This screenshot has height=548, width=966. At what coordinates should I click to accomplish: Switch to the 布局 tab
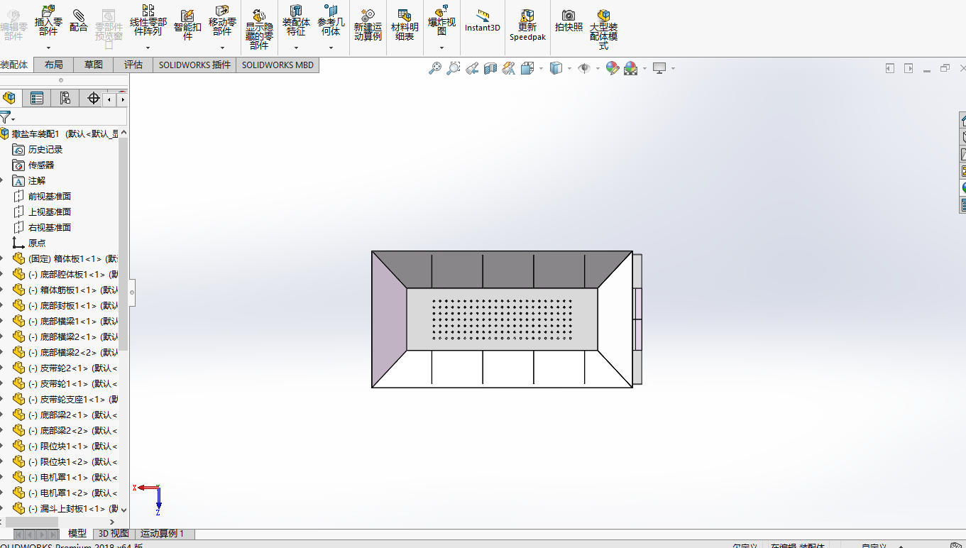pyautogui.click(x=54, y=65)
